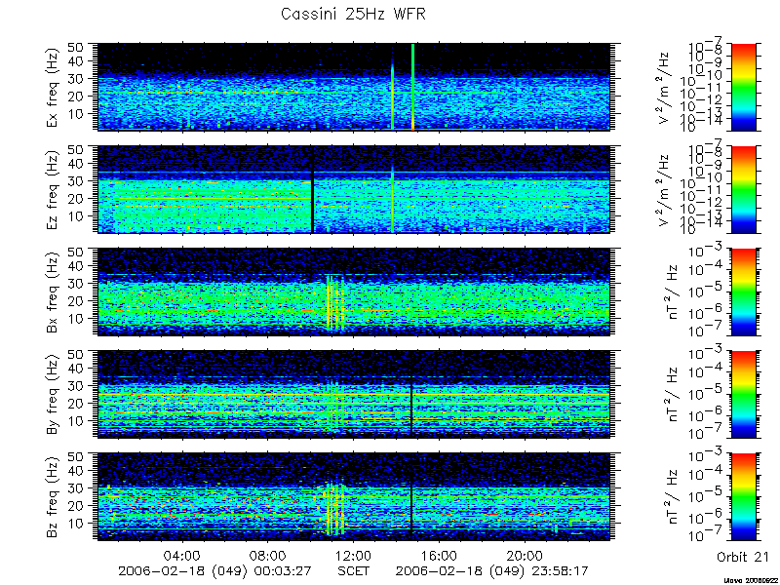Click the black data gap in Ez spectrogram
This screenshot has height=585, width=780.
tap(312, 189)
